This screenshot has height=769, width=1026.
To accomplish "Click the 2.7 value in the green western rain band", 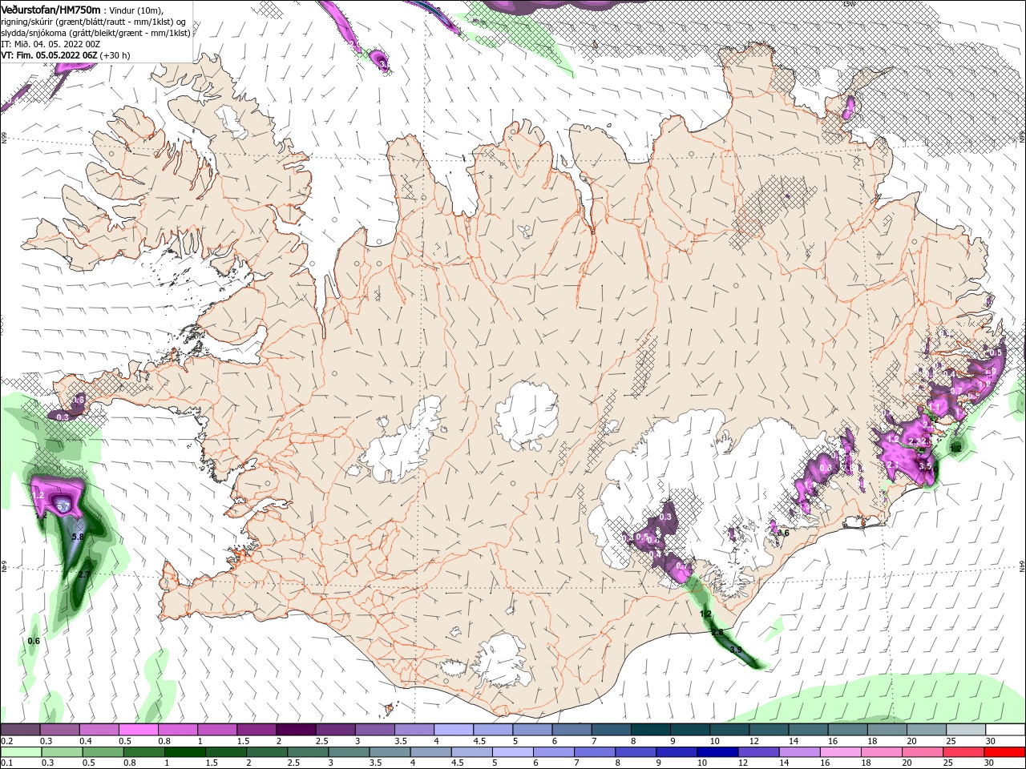I will pos(85,574).
